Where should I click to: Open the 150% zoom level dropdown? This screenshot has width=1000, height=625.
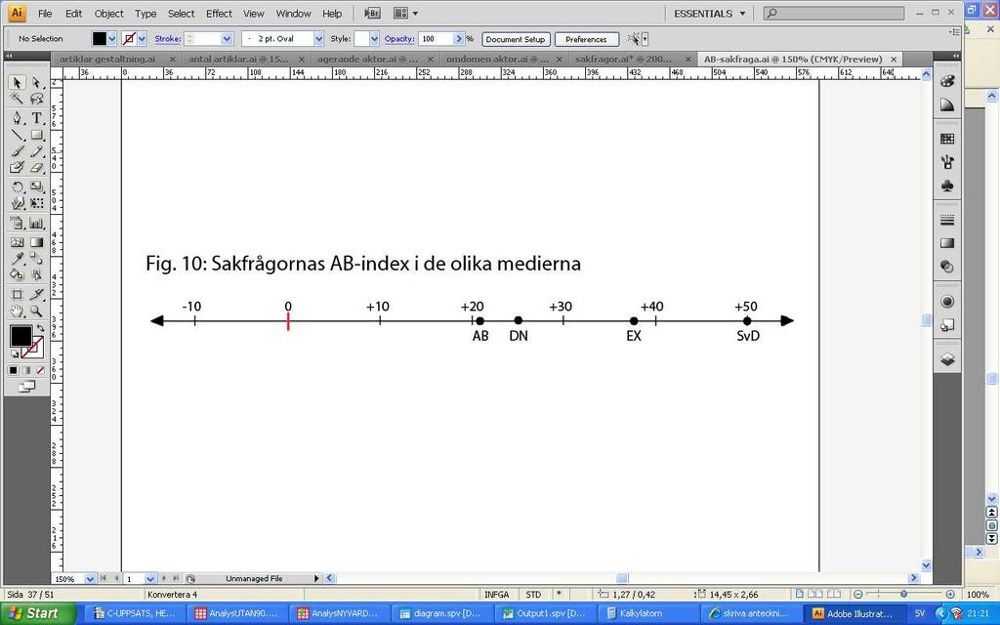pos(90,579)
